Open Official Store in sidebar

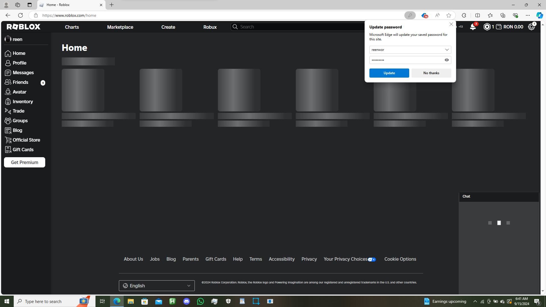(x=26, y=140)
